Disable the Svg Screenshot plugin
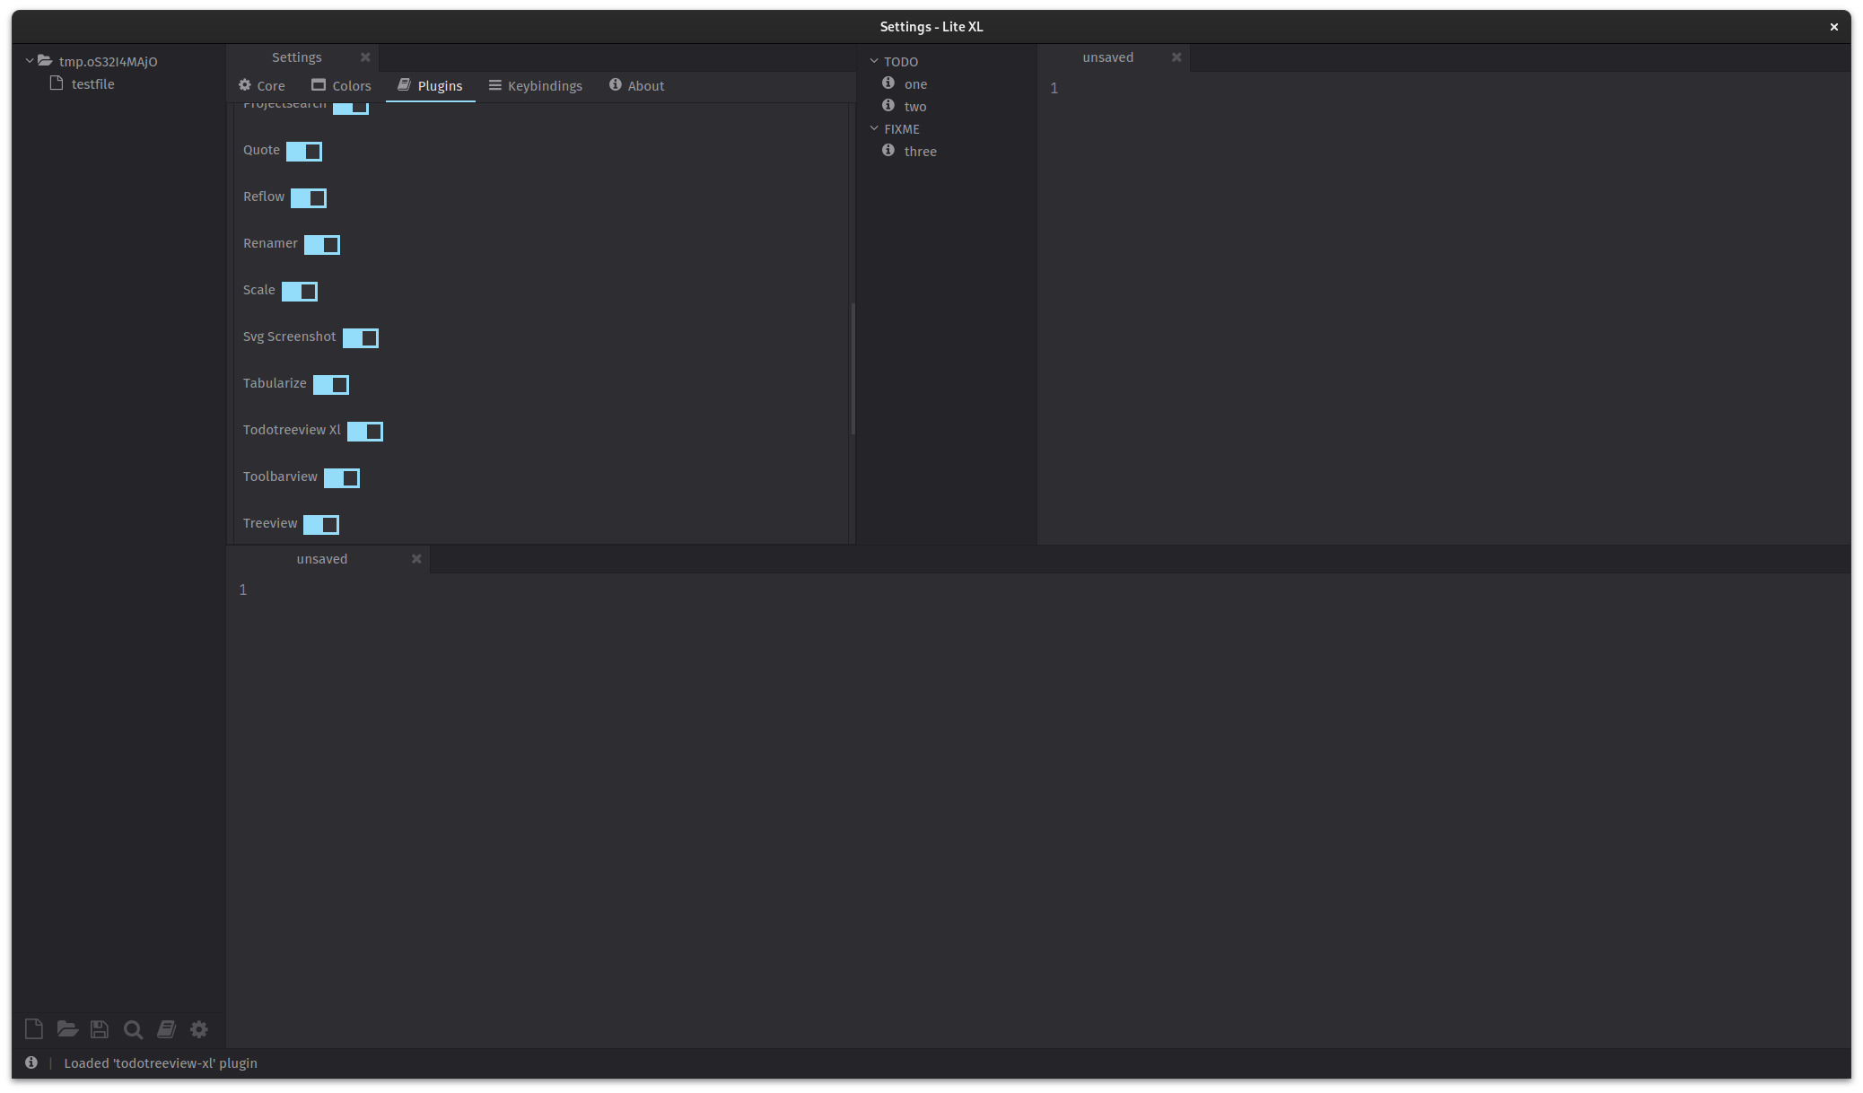This screenshot has height=1093, width=1863. (361, 337)
